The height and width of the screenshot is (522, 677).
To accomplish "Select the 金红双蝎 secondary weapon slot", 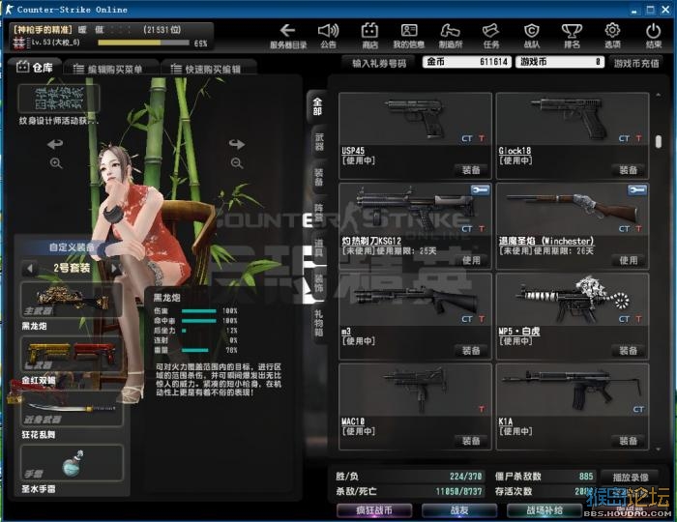I will (x=72, y=355).
